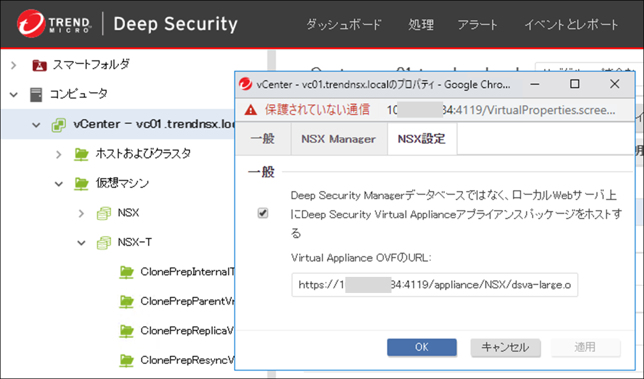Open the Alerts menu item

(x=477, y=24)
